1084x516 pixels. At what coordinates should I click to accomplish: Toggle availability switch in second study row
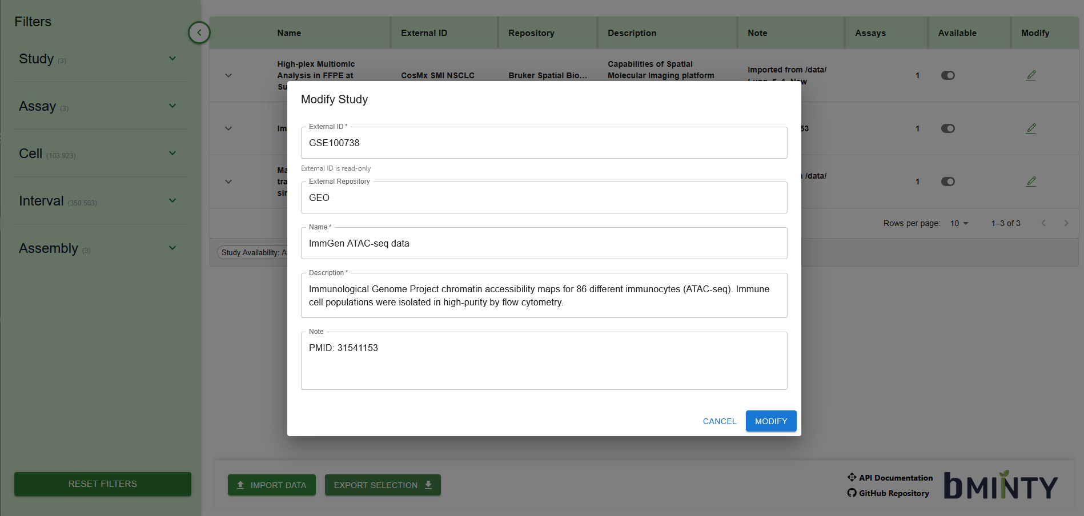coord(948,128)
